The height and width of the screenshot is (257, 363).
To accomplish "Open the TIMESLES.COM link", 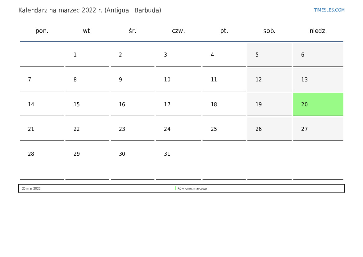I will pyautogui.click(x=329, y=10).
